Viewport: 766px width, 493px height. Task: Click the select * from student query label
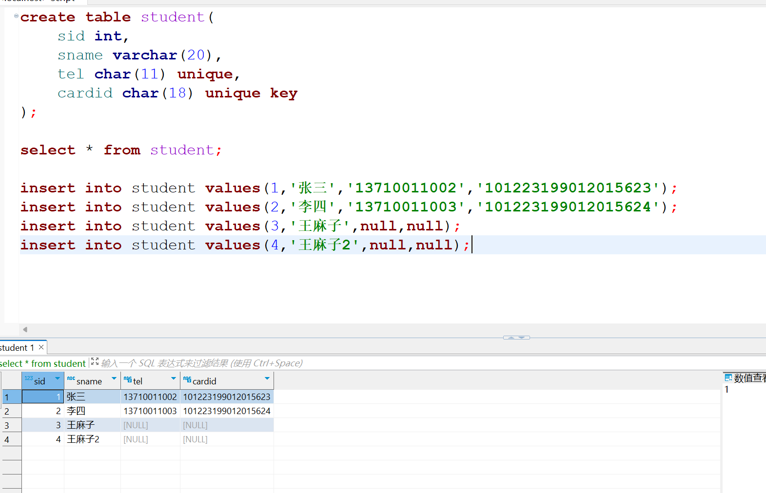43,364
